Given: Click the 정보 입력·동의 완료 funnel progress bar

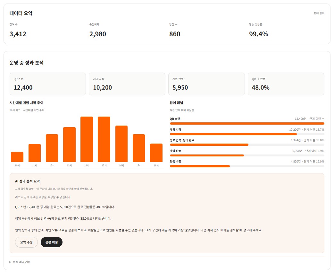Looking at the screenshot, I should [x=247, y=145].
